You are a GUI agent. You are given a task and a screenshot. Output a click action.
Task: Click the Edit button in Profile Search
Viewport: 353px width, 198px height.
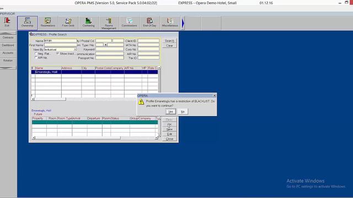[169, 134]
